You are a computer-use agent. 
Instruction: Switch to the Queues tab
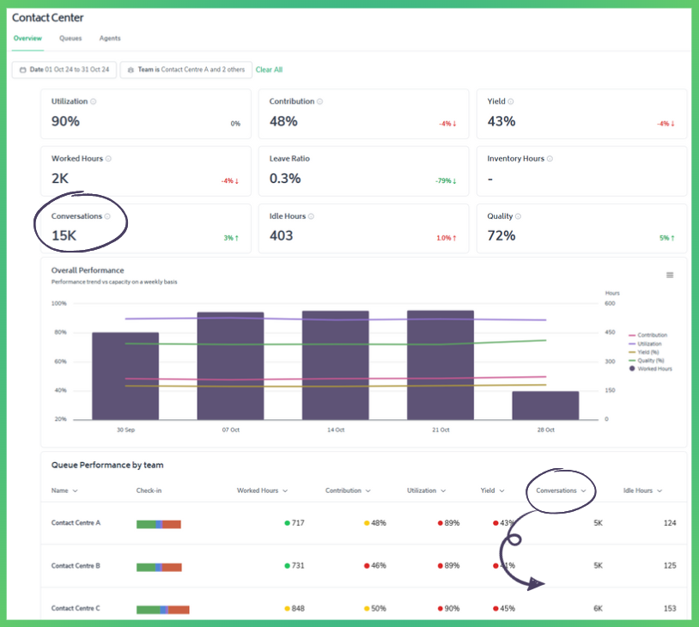[x=70, y=39]
